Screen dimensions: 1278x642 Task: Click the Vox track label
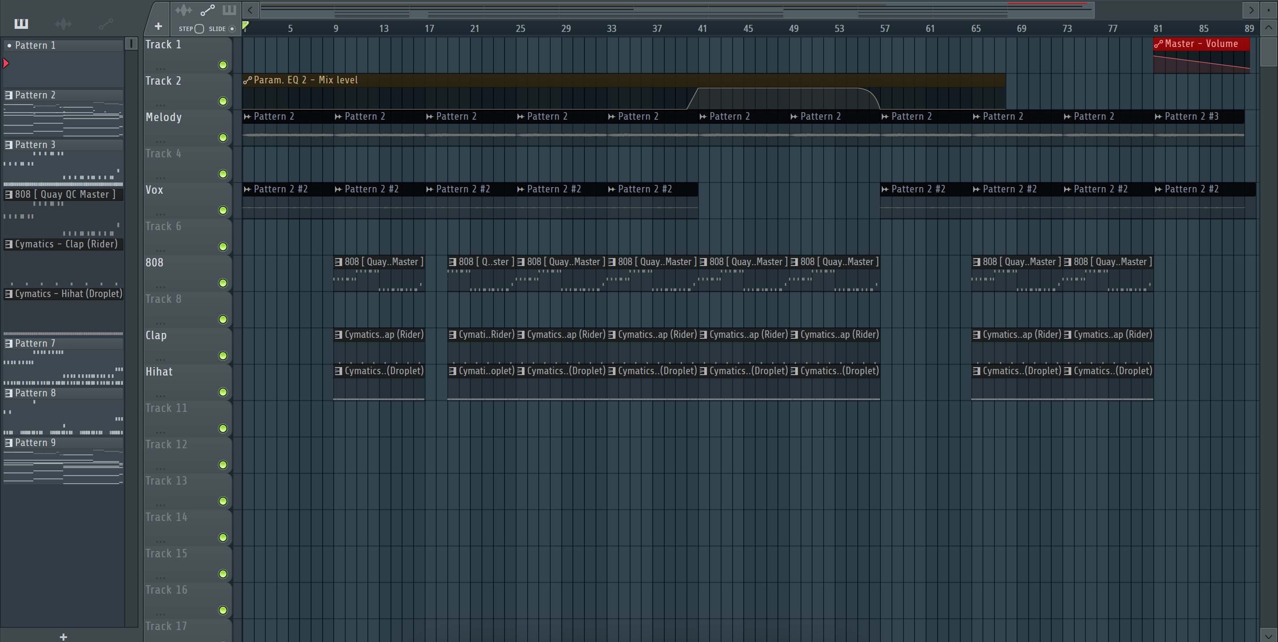(154, 190)
